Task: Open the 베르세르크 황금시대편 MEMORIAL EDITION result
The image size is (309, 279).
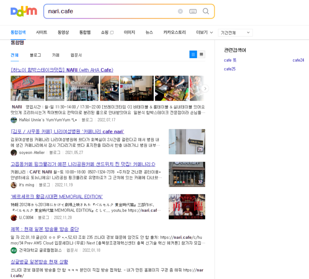Action: coord(57,197)
